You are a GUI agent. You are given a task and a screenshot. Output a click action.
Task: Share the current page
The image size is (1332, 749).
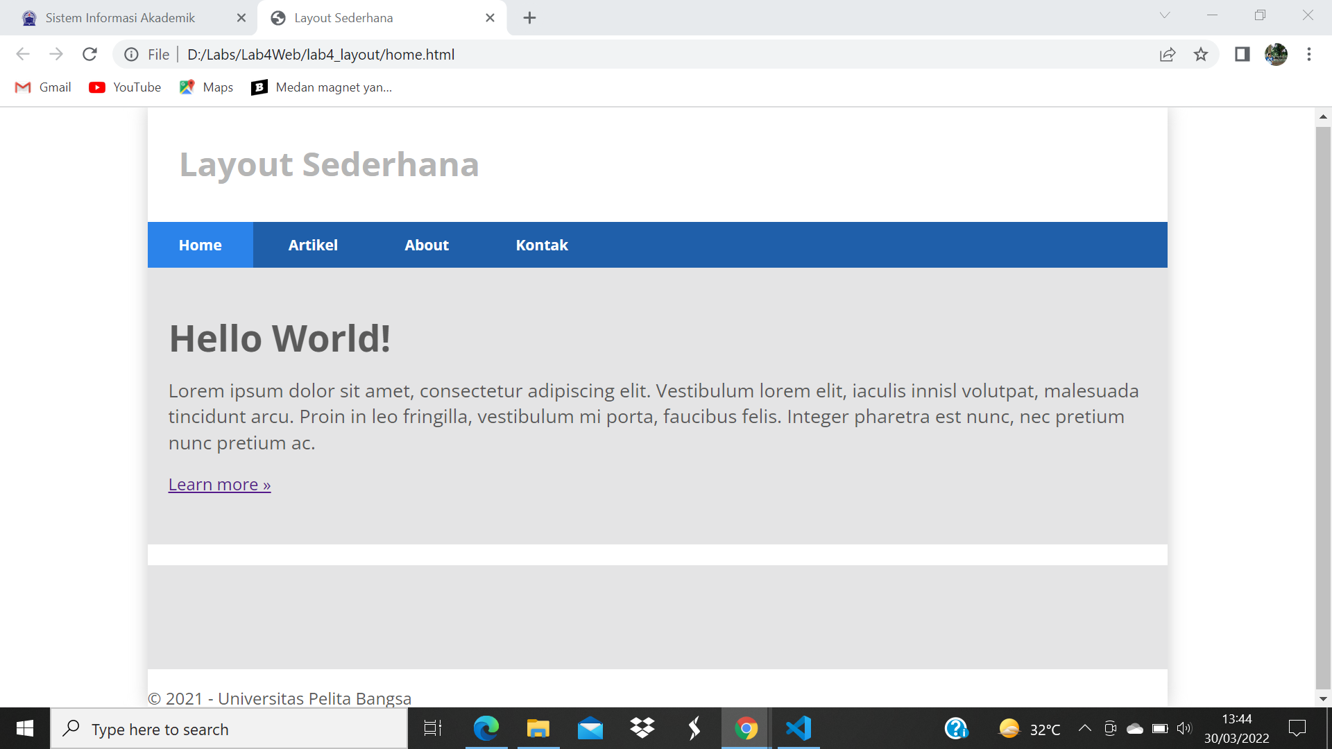[x=1168, y=54]
